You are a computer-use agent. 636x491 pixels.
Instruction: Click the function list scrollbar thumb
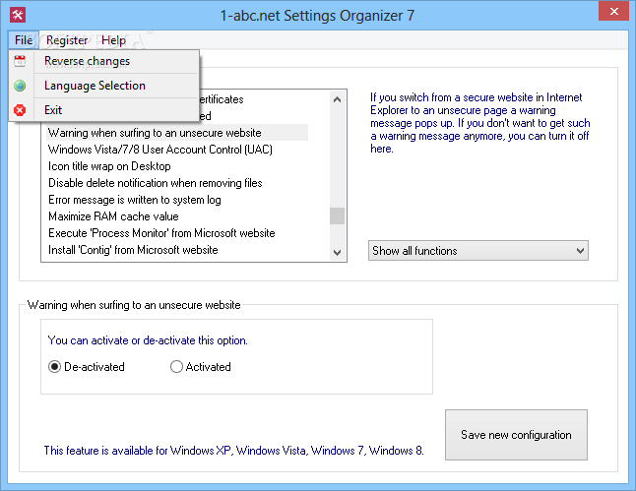337,215
